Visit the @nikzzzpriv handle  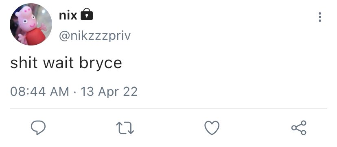(x=95, y=36)
